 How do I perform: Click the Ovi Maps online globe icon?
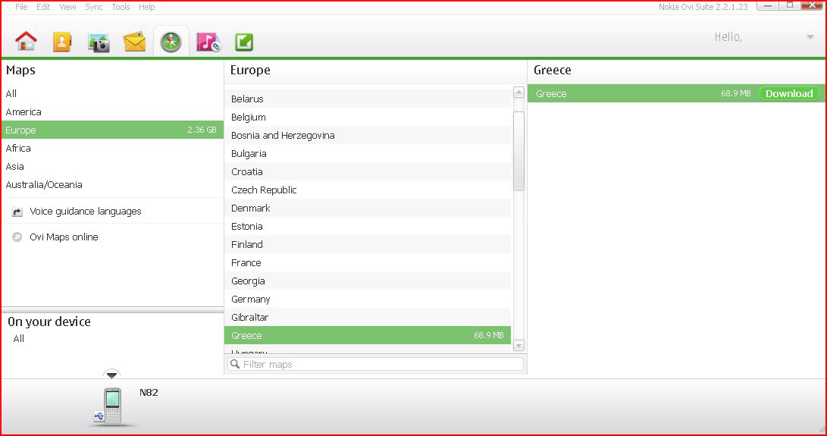tap(17, 237)
